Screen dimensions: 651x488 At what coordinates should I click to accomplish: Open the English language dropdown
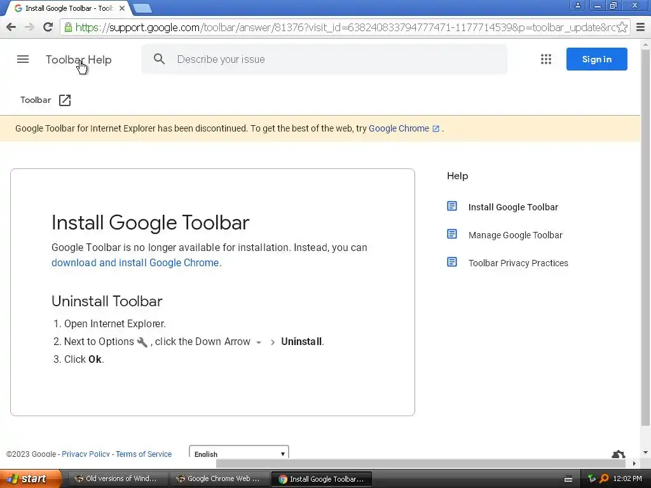point(239,452)
